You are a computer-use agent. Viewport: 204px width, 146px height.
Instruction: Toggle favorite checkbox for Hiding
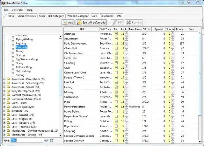[x=116, y=87]
